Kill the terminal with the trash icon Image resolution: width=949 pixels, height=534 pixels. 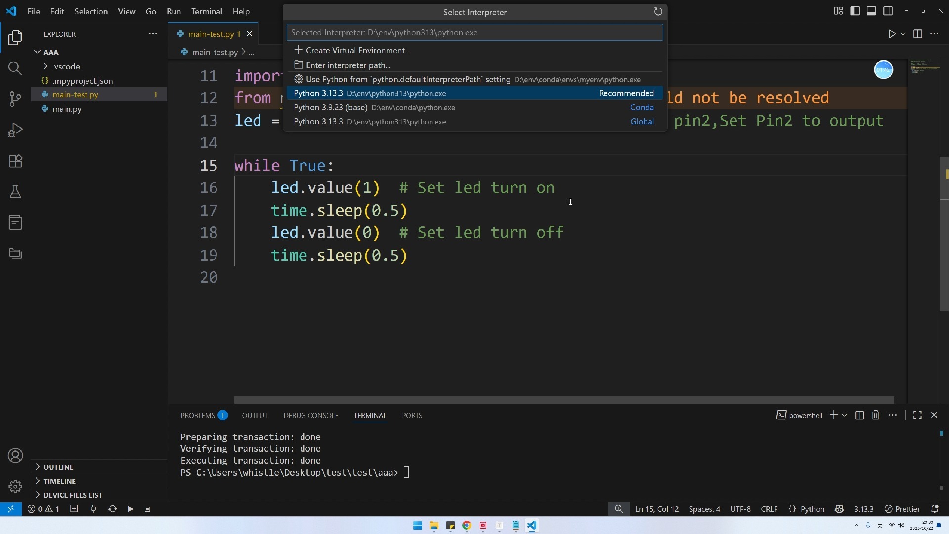876,415
